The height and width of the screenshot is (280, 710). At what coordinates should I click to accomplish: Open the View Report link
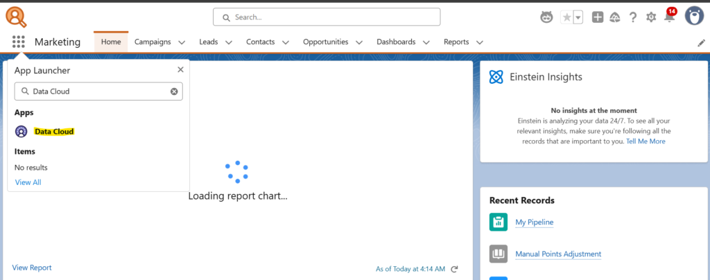pos(32,268)
